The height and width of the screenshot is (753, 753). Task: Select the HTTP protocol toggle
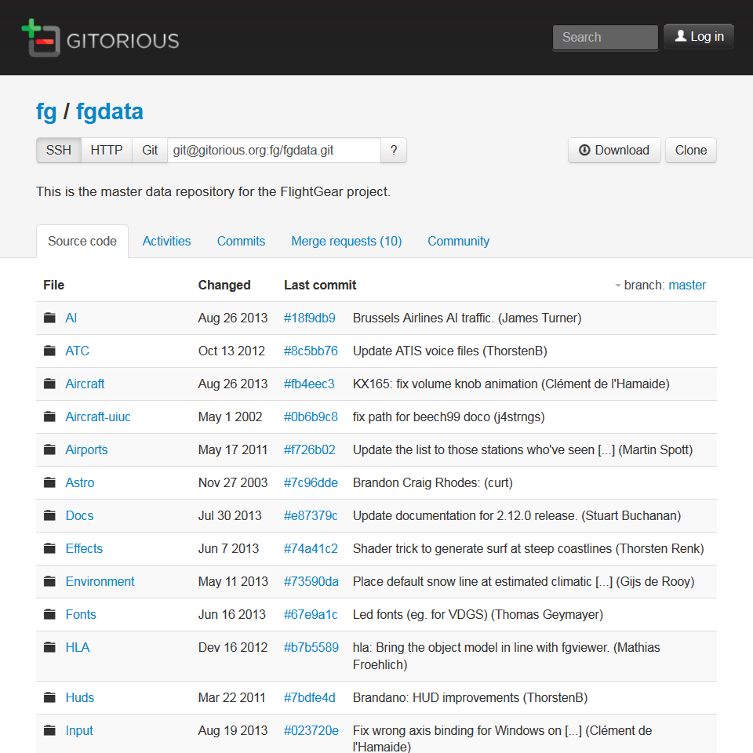tap(107, 151)
